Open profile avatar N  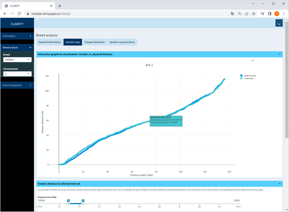click(277, 14)
